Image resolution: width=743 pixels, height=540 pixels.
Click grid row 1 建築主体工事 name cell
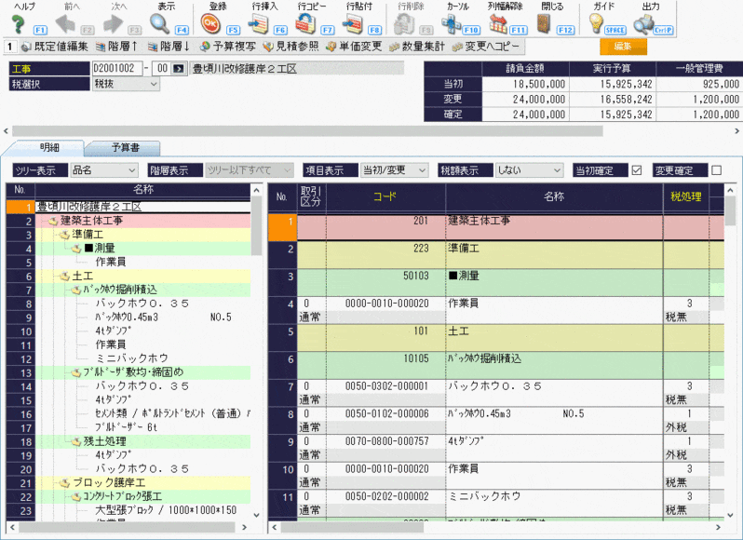[554, 227]
